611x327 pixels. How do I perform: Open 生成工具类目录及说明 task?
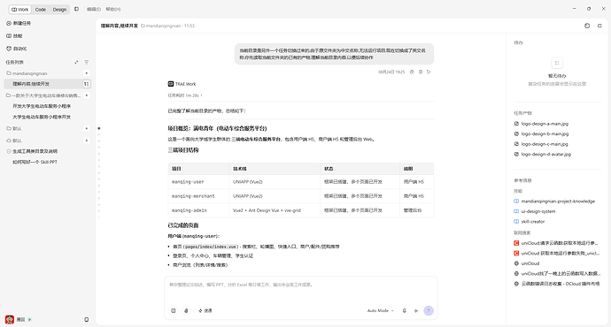click(35, 151)
